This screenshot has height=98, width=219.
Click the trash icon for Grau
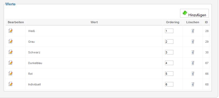(x=193, y=42)
